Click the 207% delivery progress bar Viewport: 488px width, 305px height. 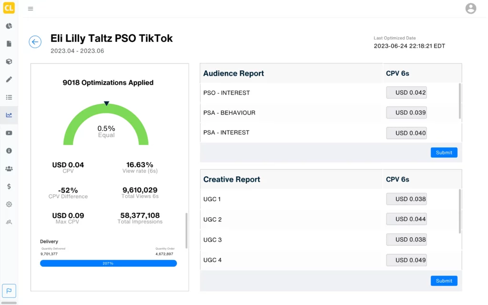coord(108,263)
